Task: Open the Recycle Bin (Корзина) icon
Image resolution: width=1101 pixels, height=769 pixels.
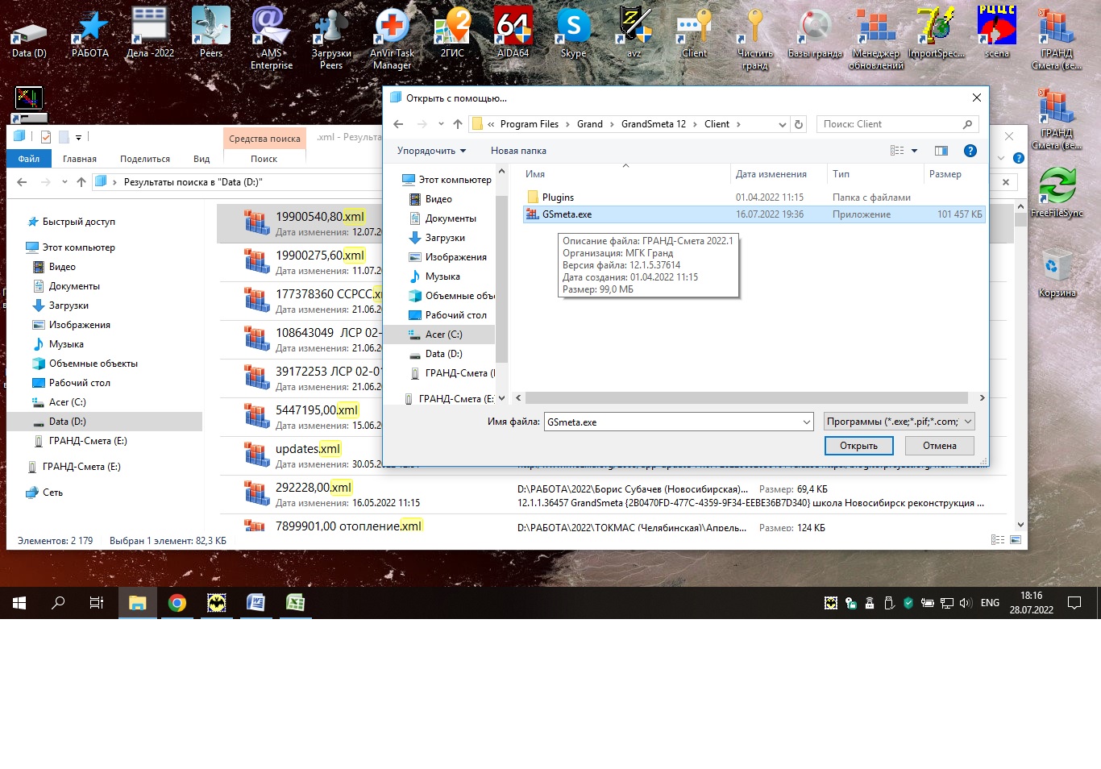Action: tap(1057, 271)
